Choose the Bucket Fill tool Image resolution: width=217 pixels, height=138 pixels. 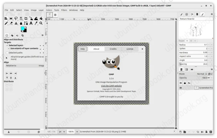click(x=41, y=18)
